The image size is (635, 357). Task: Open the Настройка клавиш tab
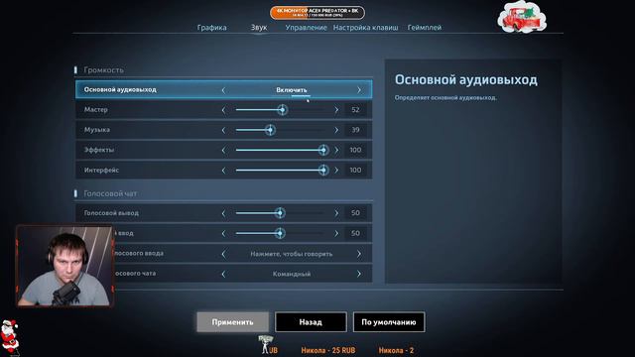click(365, 28)
